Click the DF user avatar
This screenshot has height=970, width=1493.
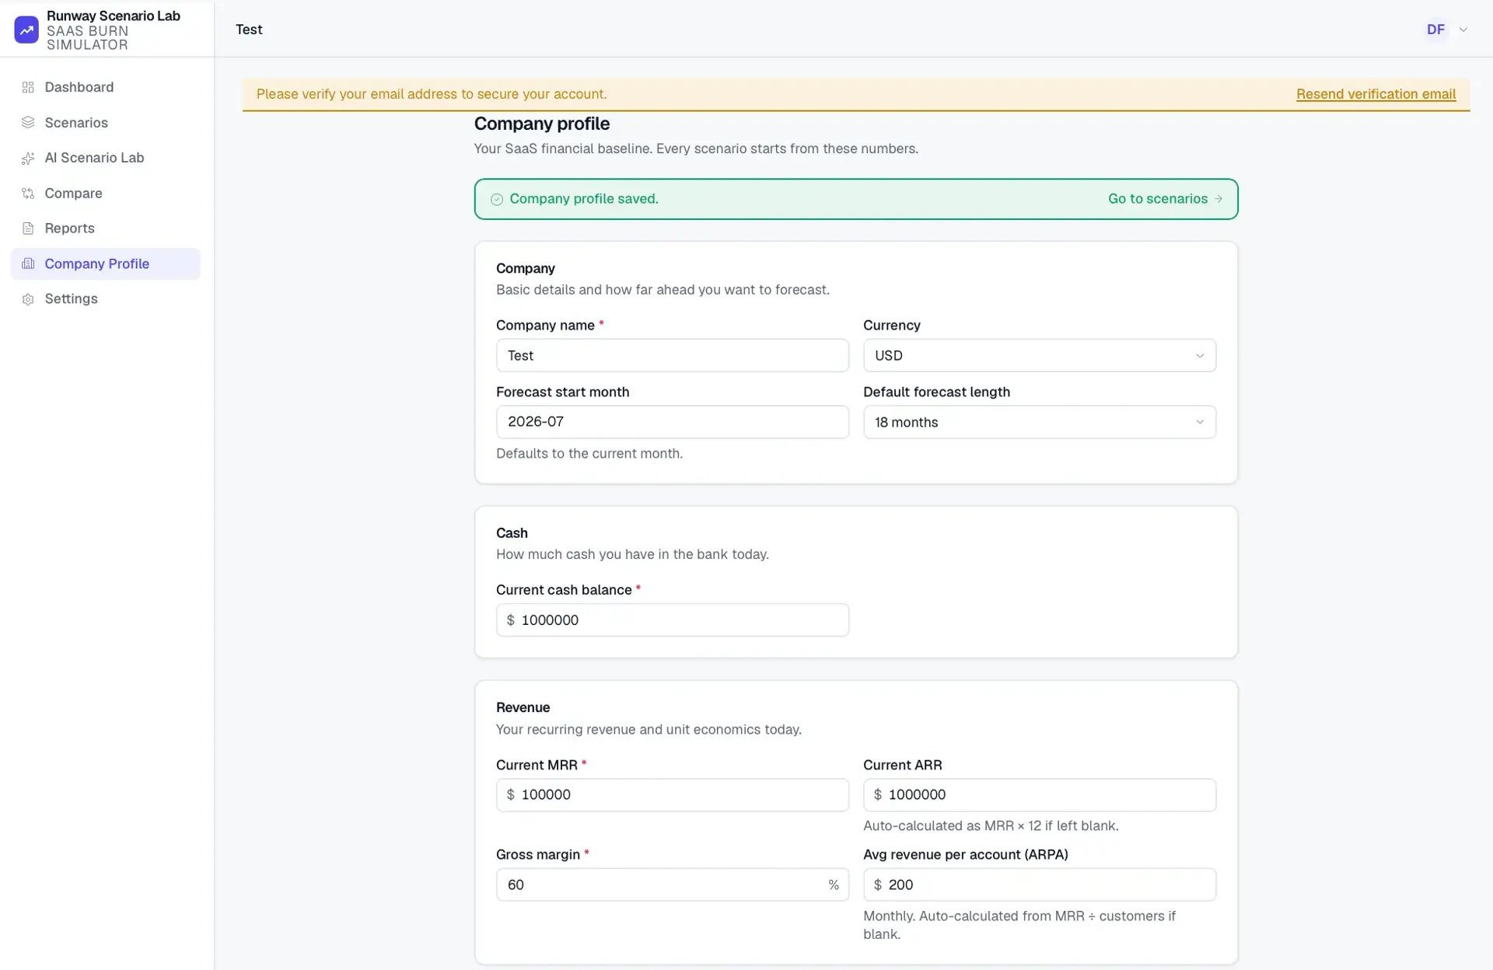pos(1435,30)
